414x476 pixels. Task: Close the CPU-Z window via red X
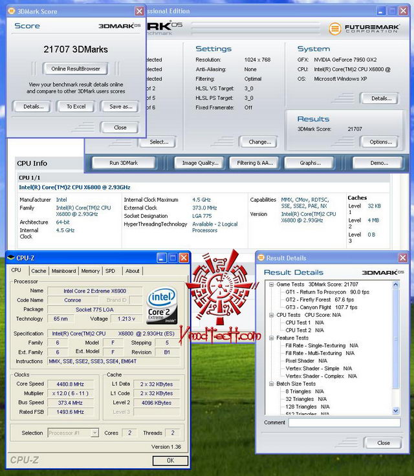[x=184, y=258]
